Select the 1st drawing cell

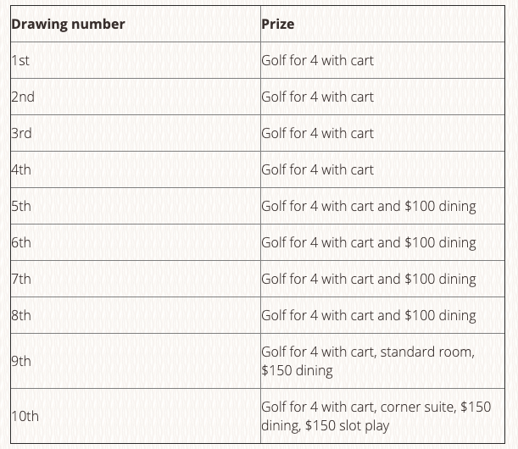coord(136,60)
